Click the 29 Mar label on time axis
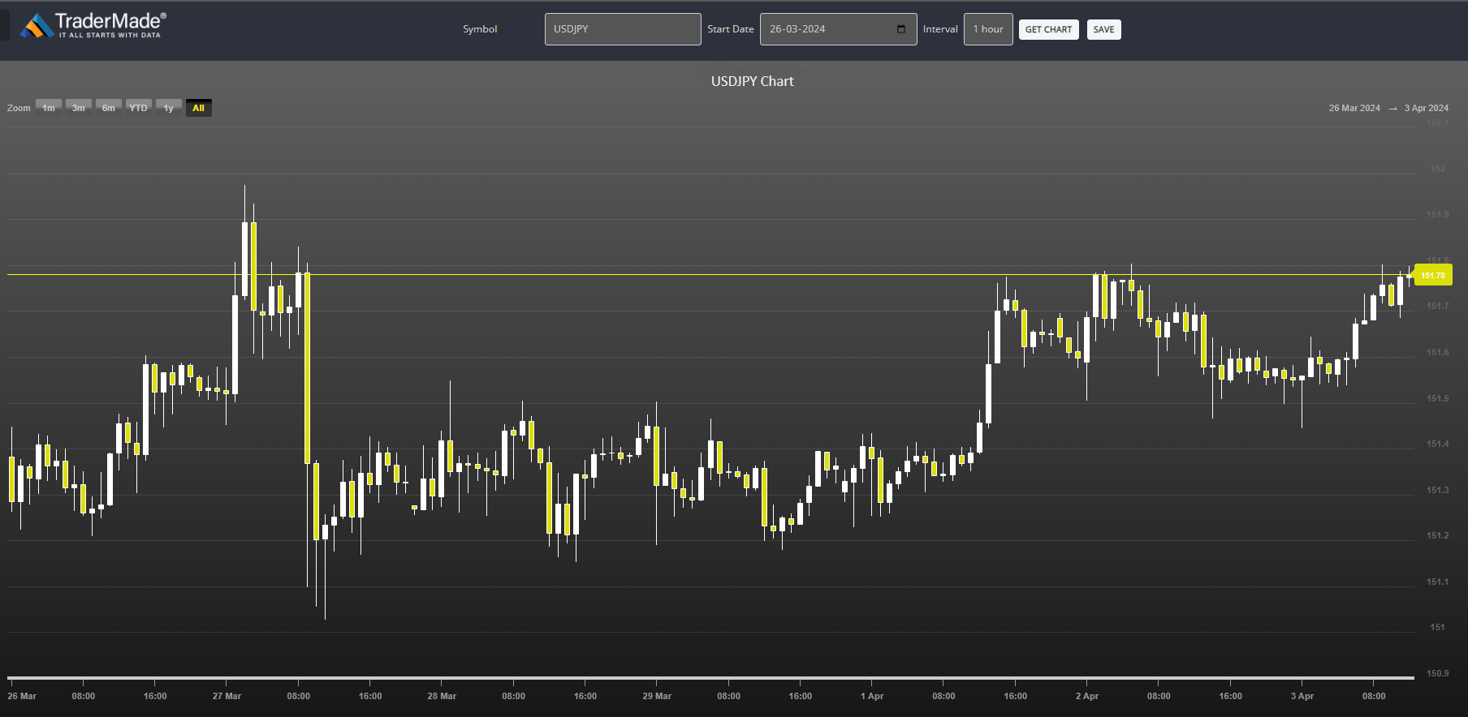The height and width of the screenshot is (717, 1468). tap(657, 696)
